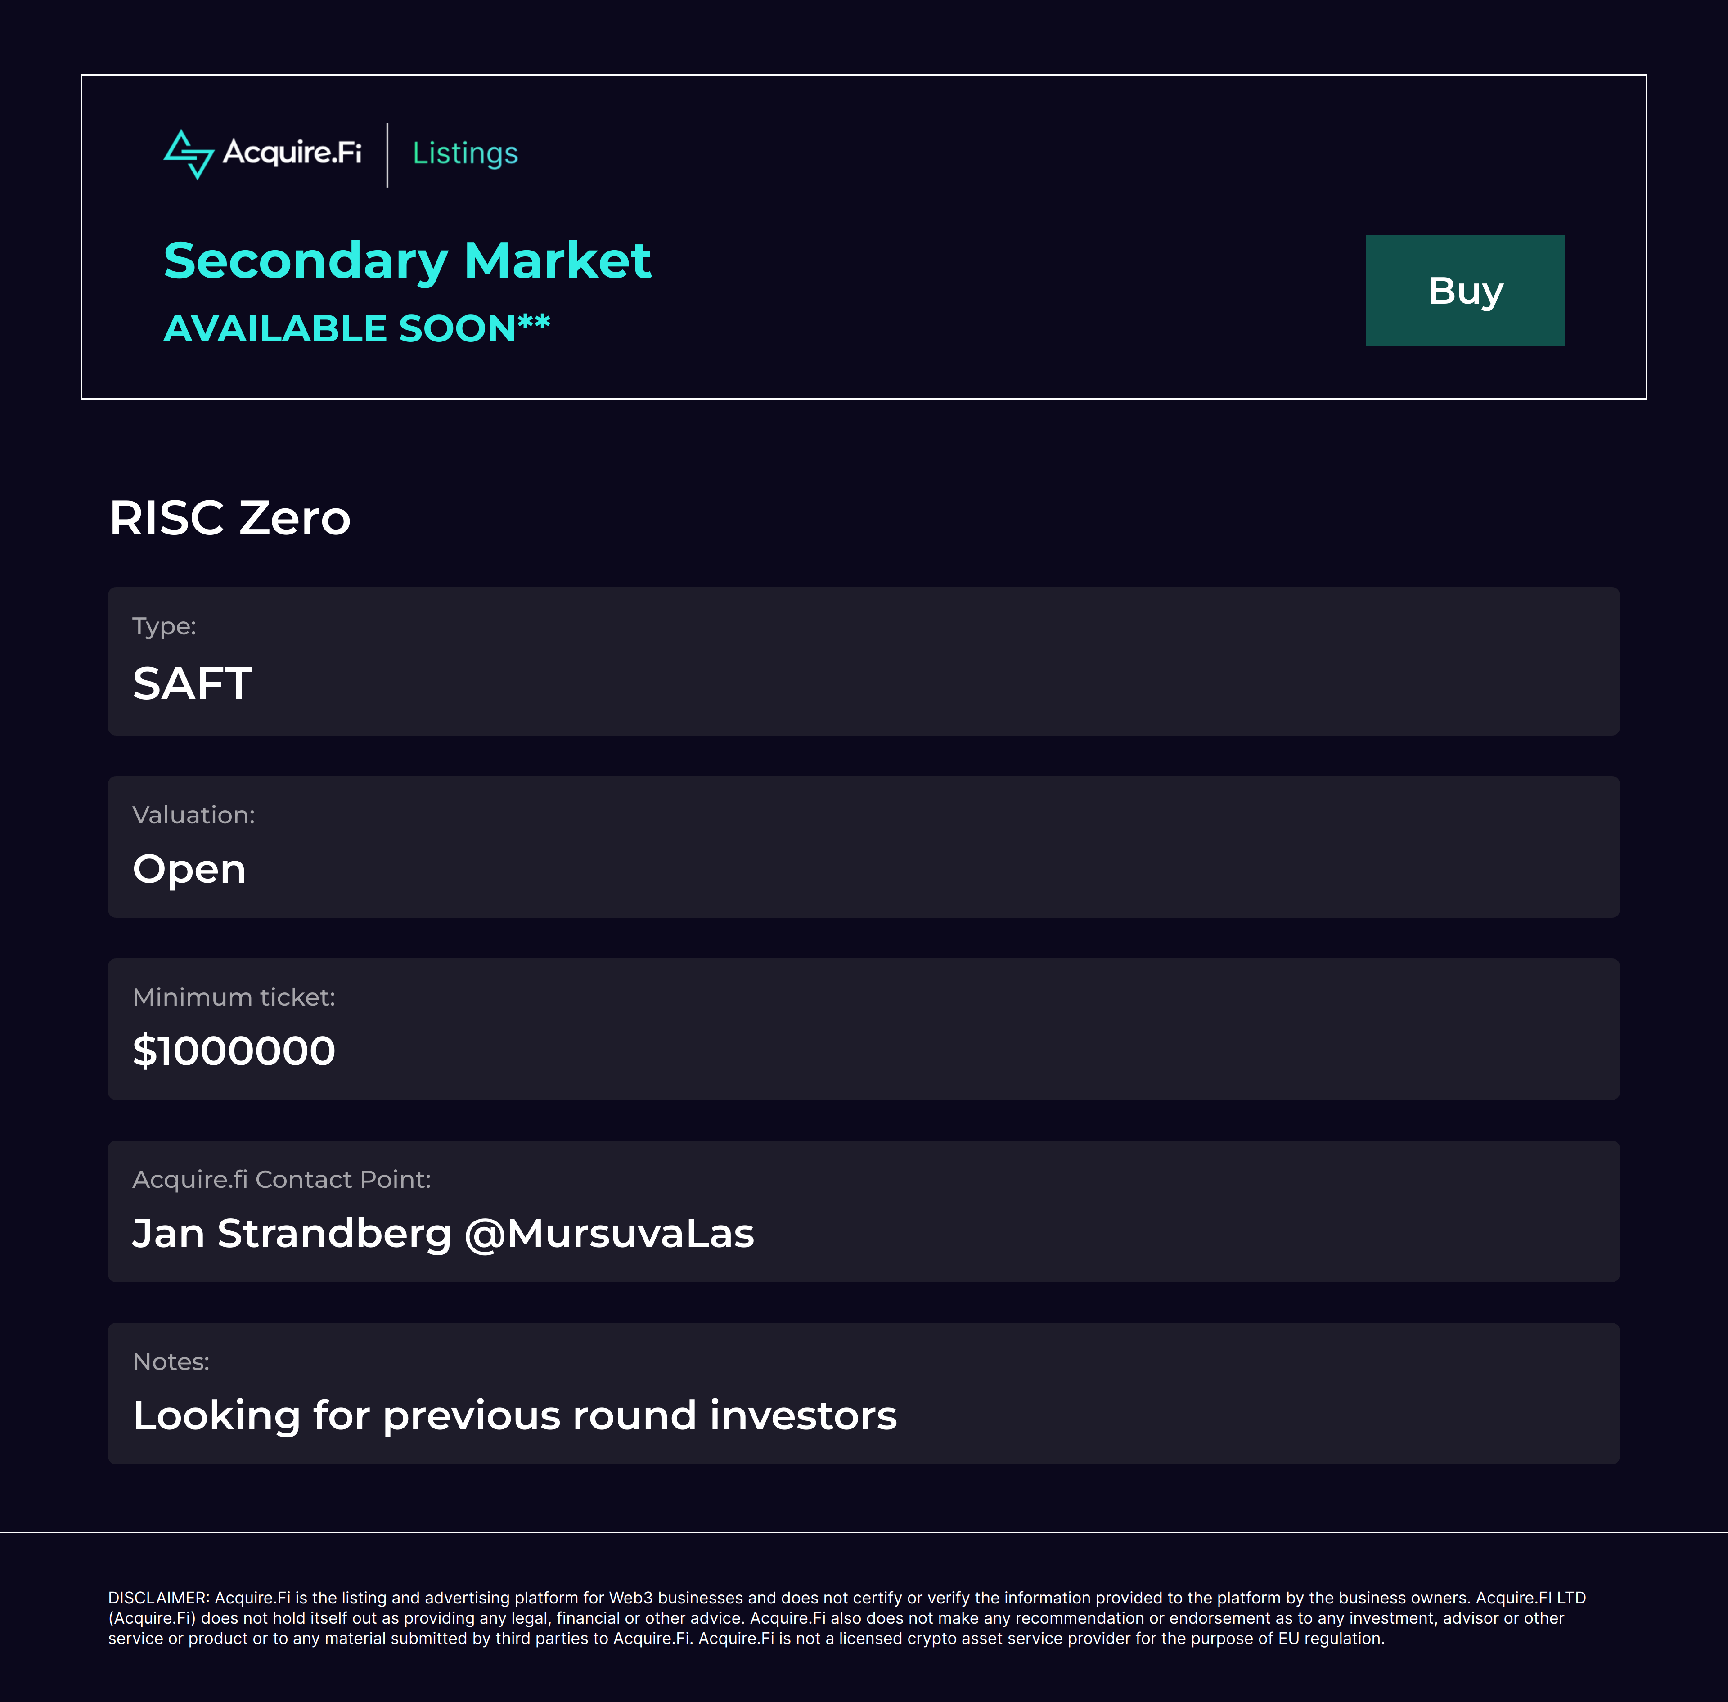Click the Type field label

[x=165, y=626]
